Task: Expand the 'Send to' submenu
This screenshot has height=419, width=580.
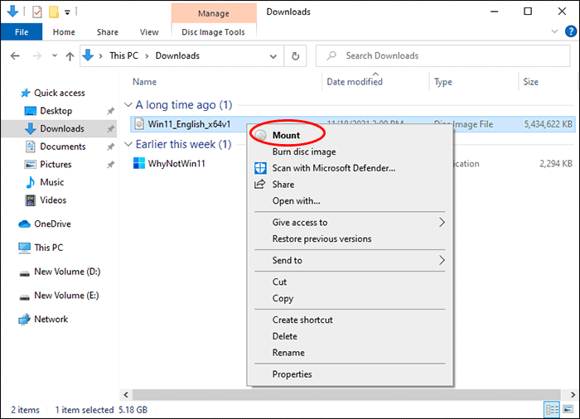Action: click(442, 260)
